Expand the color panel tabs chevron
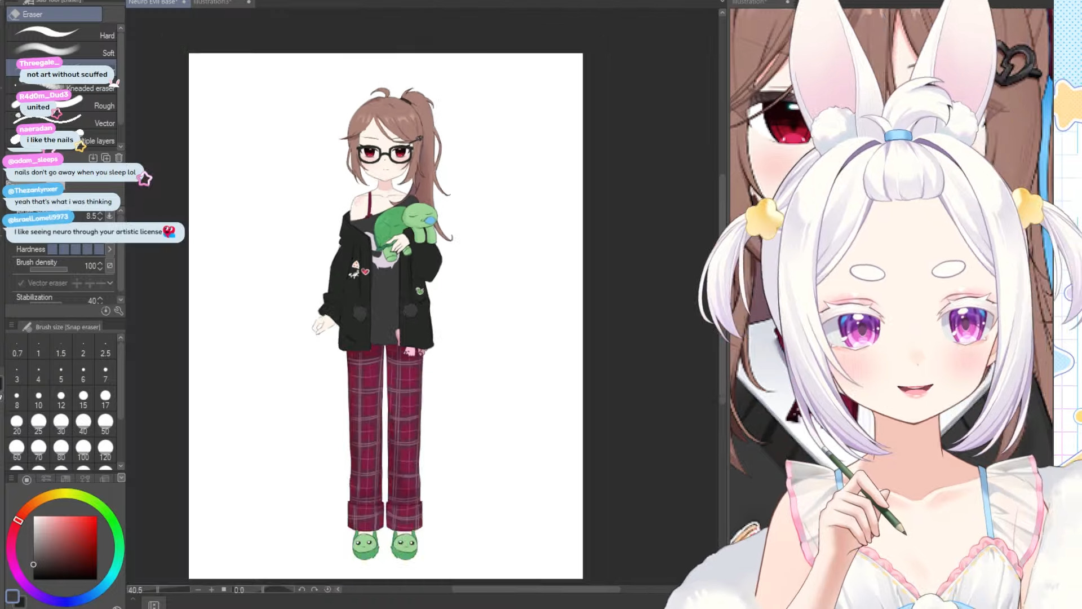 point(121,478)
